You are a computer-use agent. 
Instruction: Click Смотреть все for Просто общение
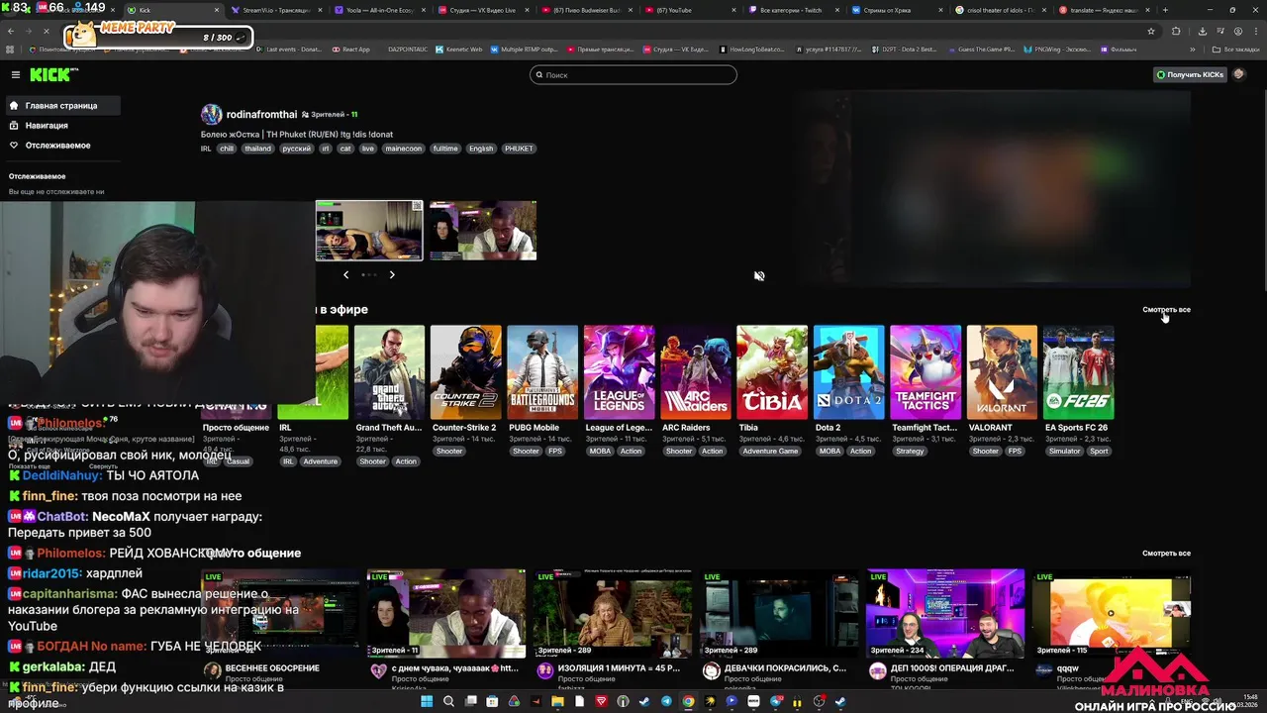1166,553
